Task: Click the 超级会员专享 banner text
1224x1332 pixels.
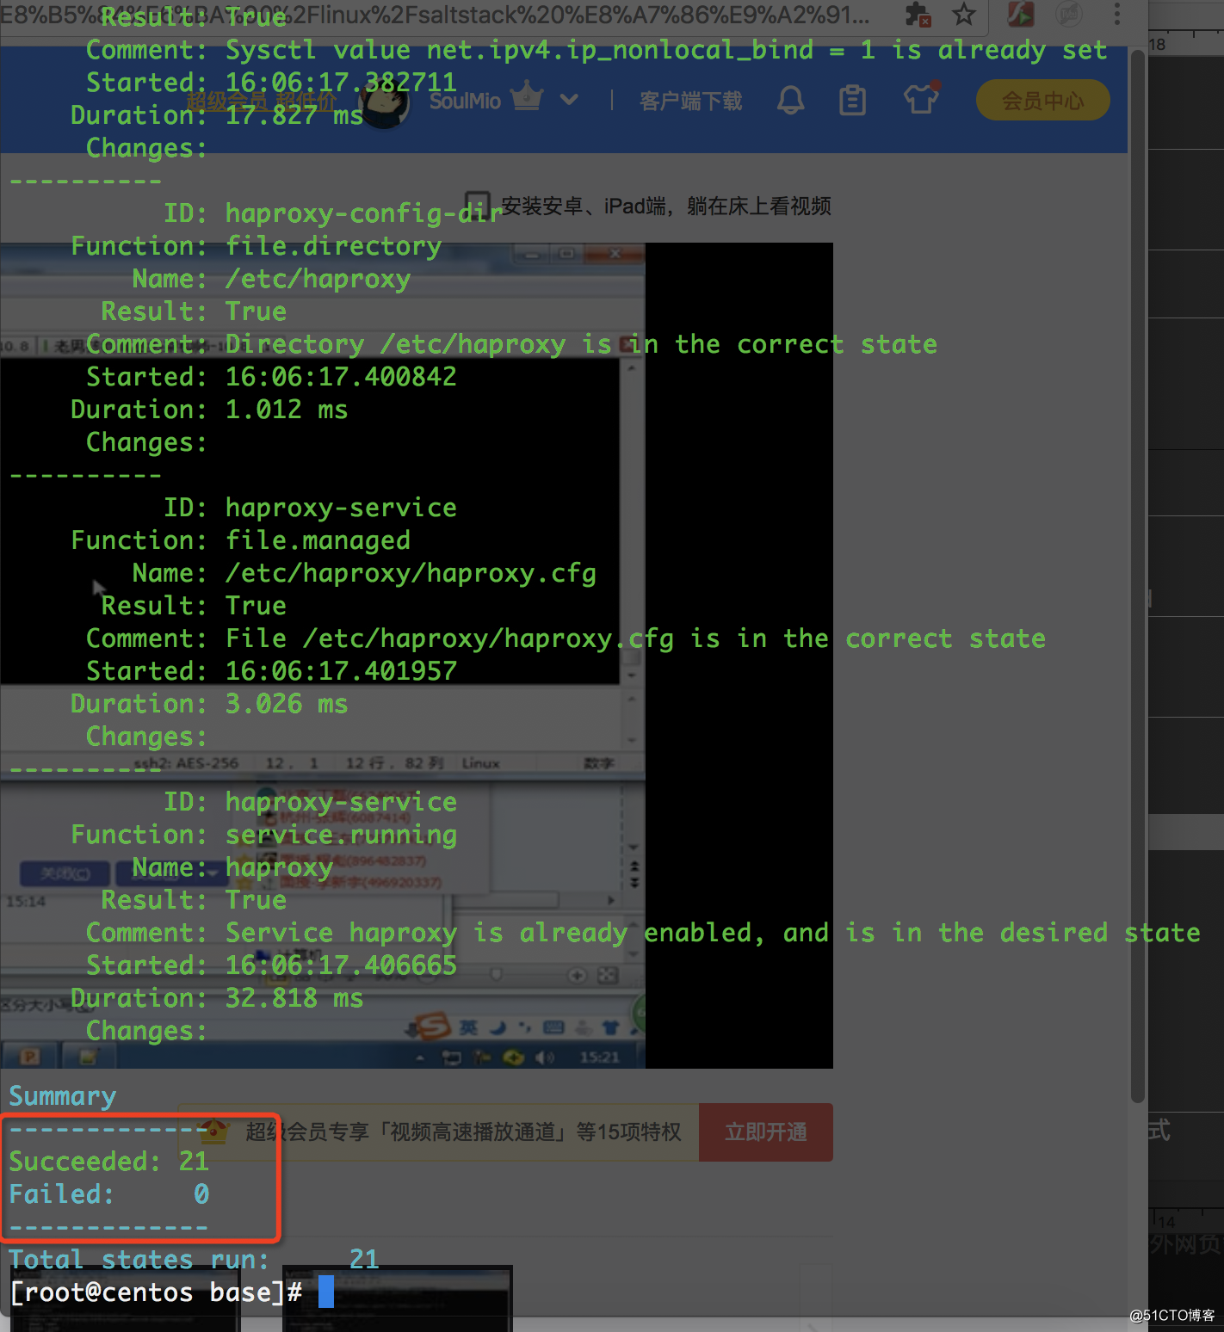Action: point(463,1132)
